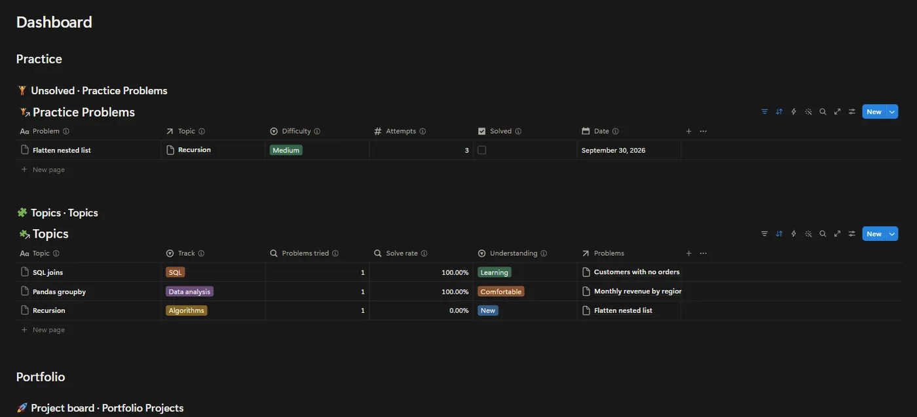This screenshot has width=917, height=417.
Task: Open Recursion relation in Practice Problems row
Action: click(x=195, y=150)
